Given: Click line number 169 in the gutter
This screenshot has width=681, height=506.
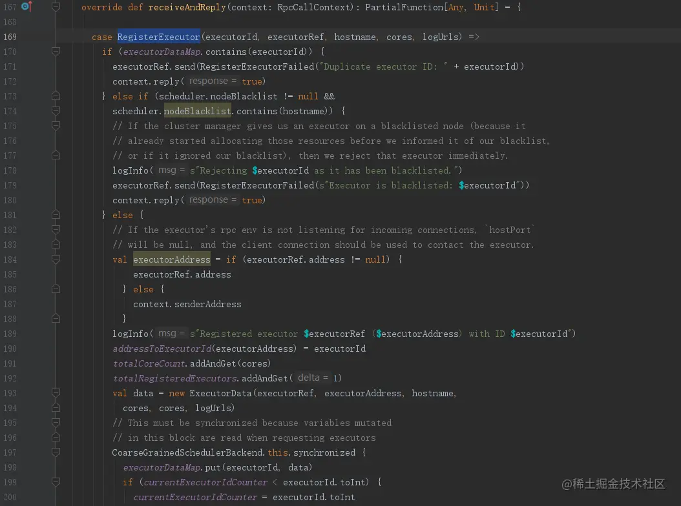Looking at the screenshot, I should 10,37.
